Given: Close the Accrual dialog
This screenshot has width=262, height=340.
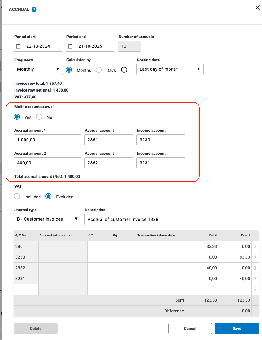Looking at the screenshot, I should 257,7.
